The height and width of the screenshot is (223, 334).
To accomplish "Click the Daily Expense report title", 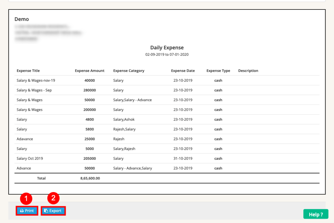I will (167, 48).
